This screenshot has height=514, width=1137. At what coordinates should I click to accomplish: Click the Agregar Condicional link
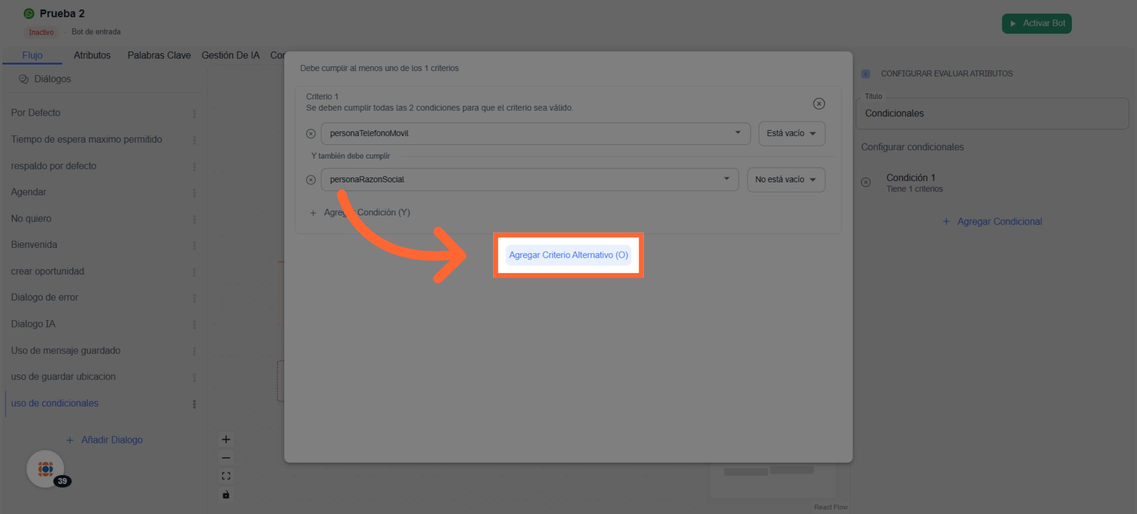(993, 222)
